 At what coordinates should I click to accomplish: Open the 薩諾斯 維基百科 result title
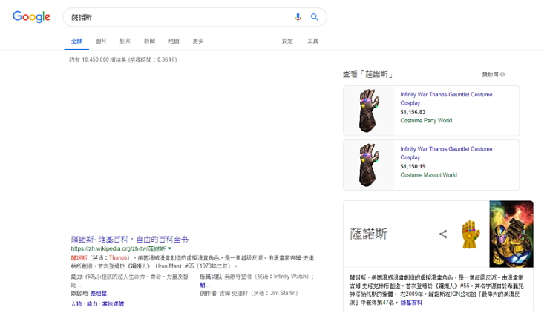pos(129,239)
